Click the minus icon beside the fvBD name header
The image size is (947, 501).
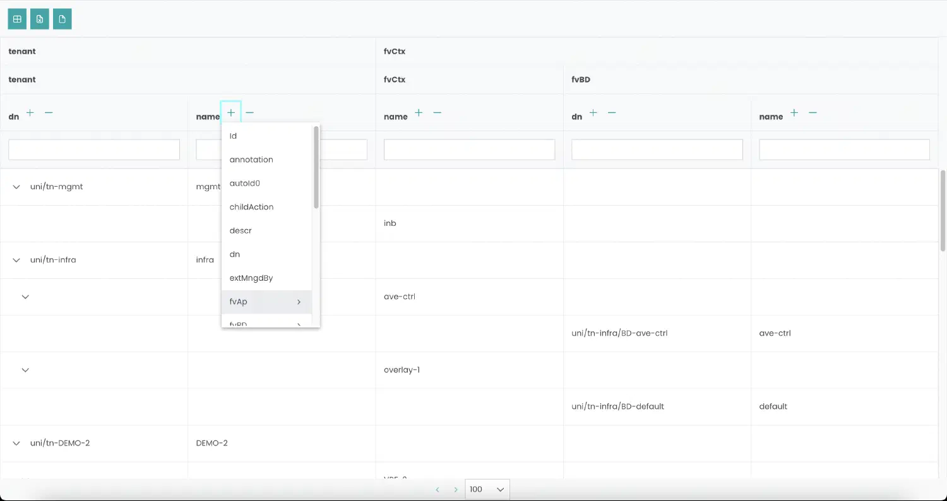point(813,113)
